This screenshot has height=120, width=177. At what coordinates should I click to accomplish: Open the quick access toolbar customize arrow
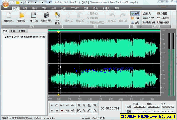(50, 2)
